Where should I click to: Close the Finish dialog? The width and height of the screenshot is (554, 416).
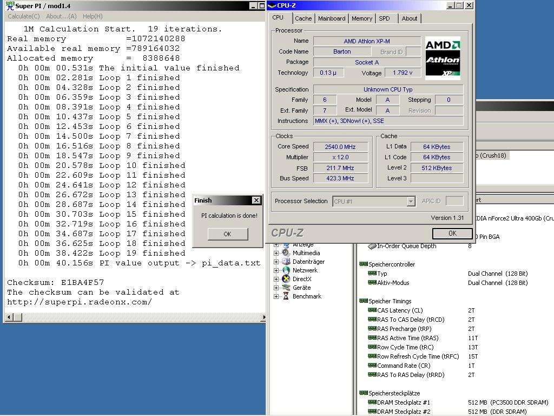[256, 200]
